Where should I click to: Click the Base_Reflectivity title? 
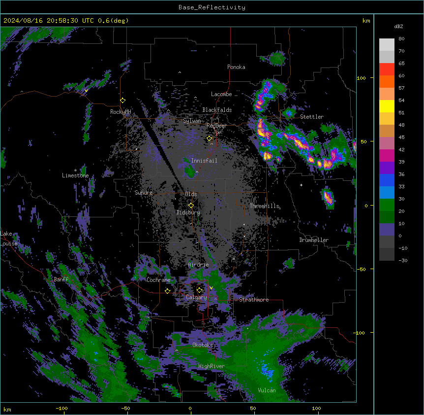click(212, 7)
